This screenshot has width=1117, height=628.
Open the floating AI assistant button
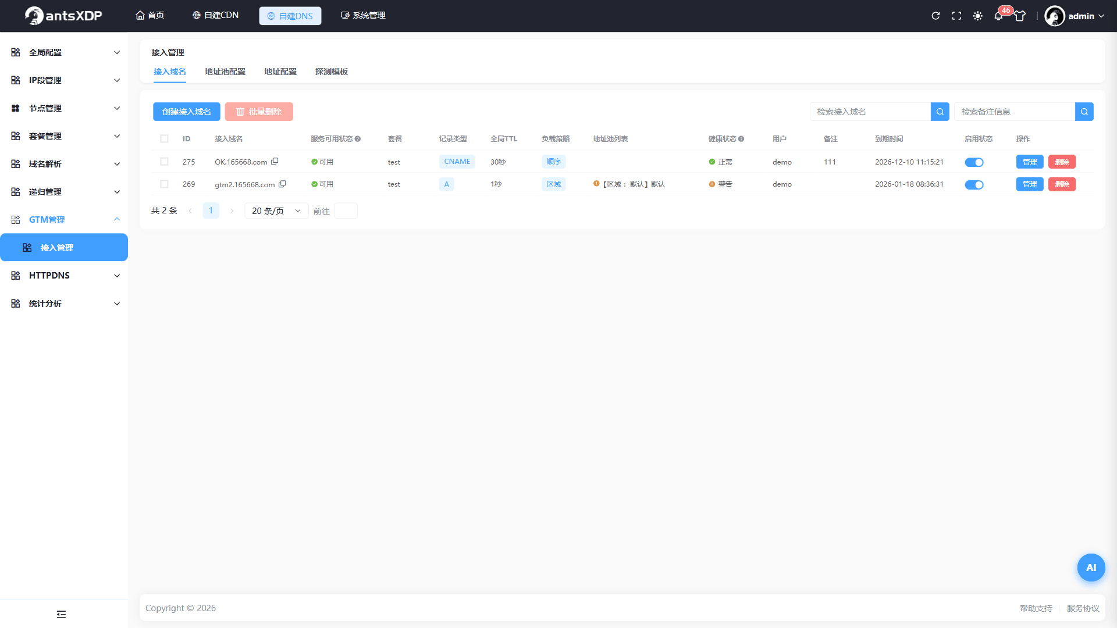[1091, 568]
